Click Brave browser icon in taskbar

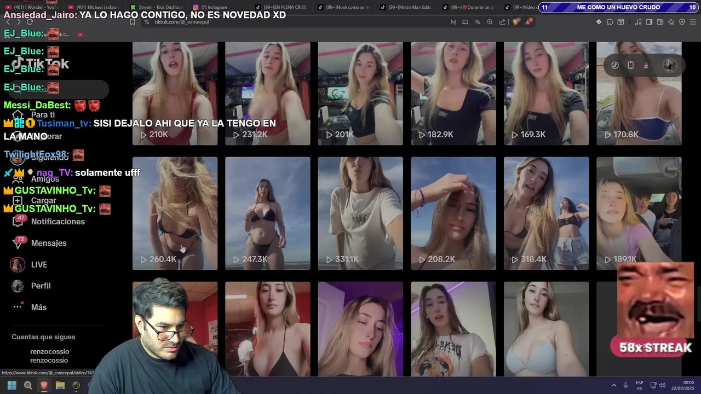coord(44,385)
